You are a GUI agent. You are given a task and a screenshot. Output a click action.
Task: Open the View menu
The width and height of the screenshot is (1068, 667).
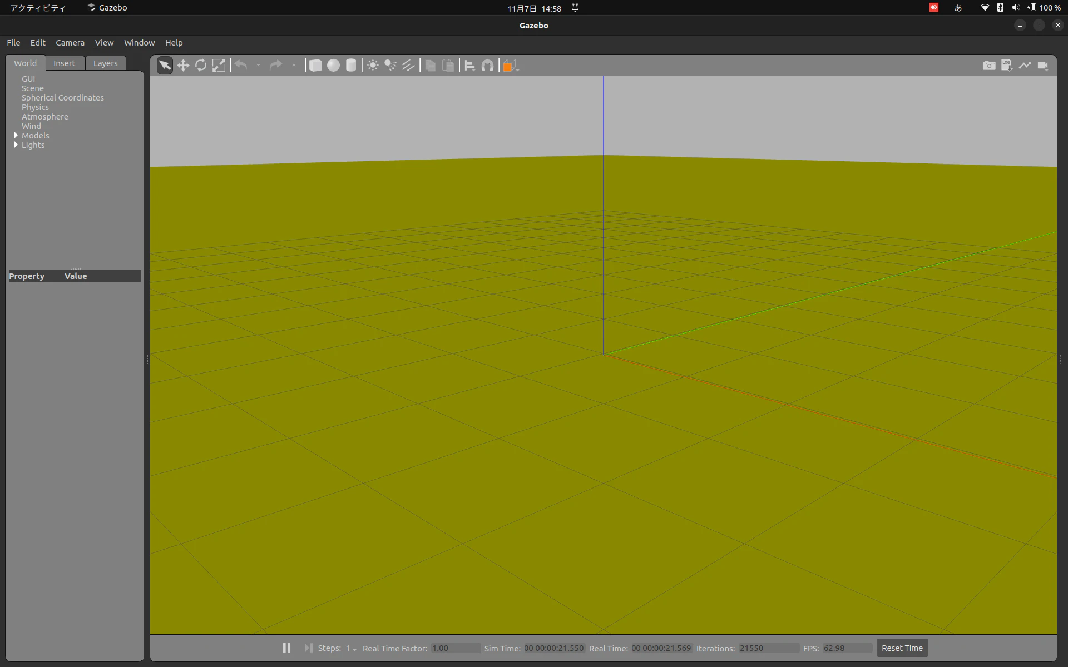point(104,43)
